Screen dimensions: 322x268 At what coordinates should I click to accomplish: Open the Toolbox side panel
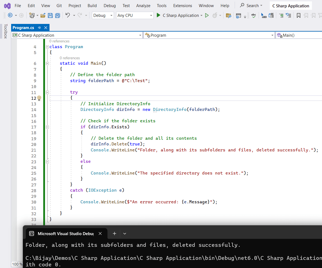[5, 31]
